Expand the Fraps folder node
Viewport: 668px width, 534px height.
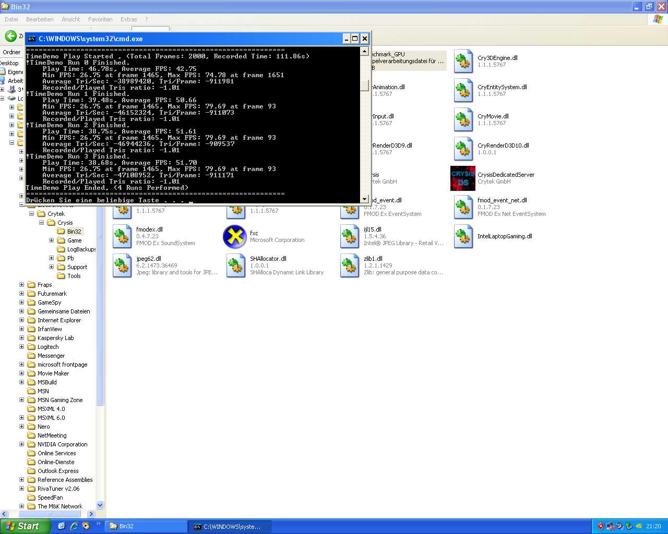pyautogui.click(x=21, y=285)
